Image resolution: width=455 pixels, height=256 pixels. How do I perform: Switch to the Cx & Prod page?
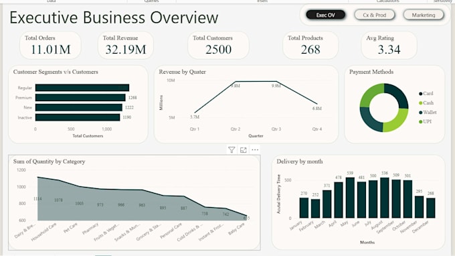point(375,15)
